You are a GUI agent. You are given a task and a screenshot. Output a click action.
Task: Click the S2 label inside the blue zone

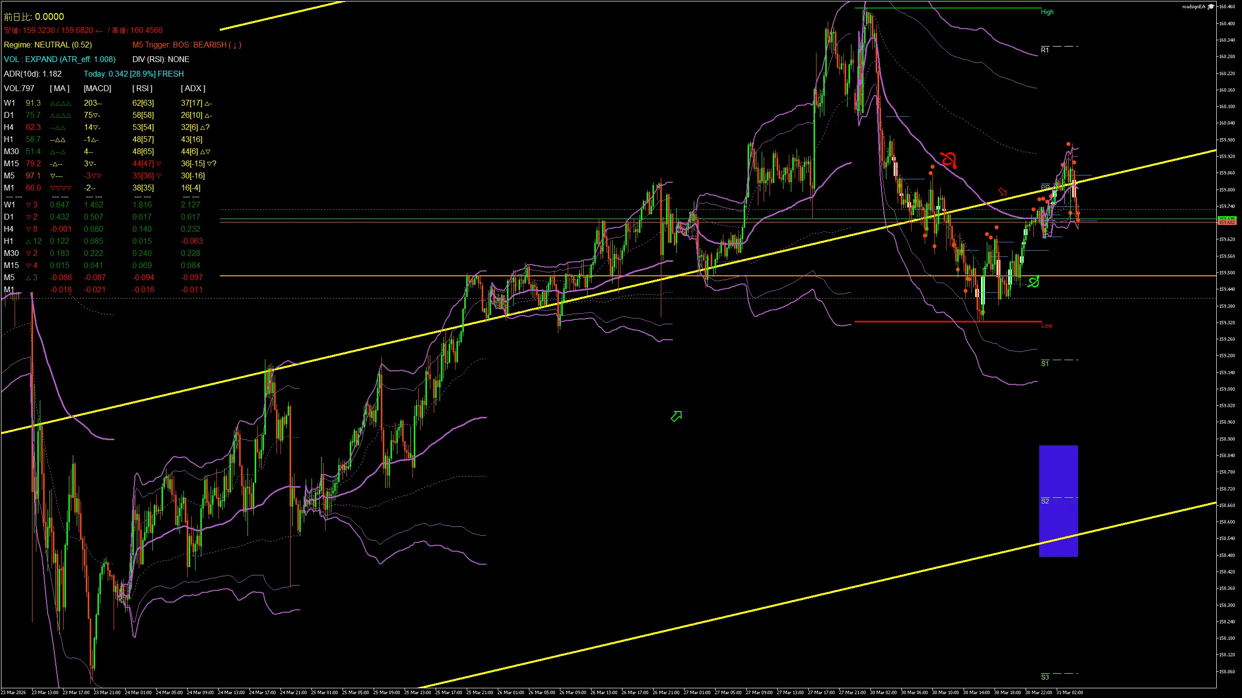coord(1044,501)
